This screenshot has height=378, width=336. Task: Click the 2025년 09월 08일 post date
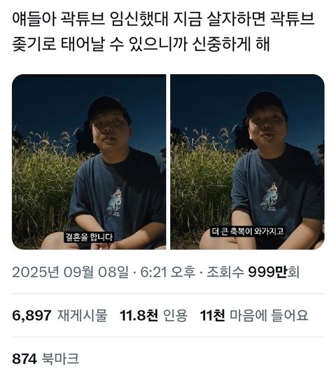[70, 272]
